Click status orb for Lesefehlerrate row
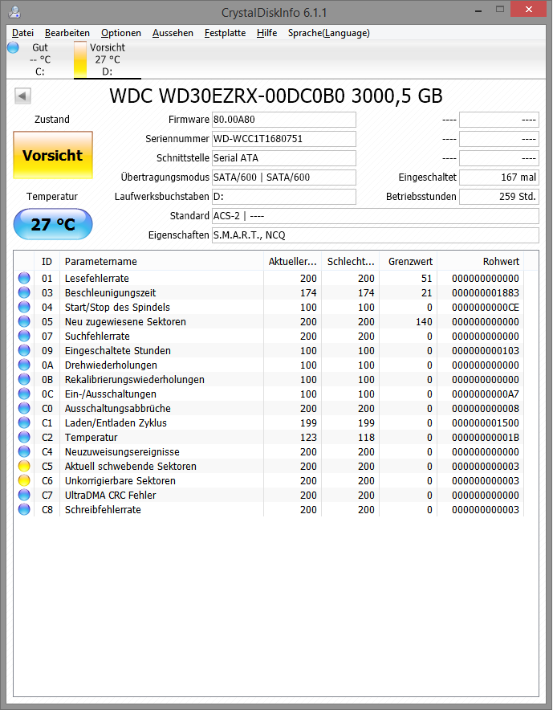The width and height of the screenshot is (553, 710). click(24, 278)
